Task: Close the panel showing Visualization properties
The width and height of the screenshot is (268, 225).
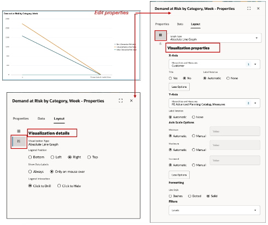Action: click(258, 8)
